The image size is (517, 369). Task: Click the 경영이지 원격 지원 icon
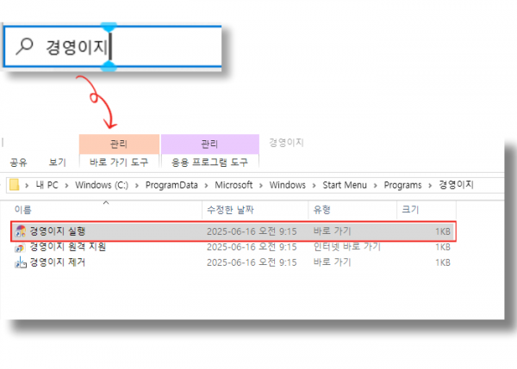(21, 247)
